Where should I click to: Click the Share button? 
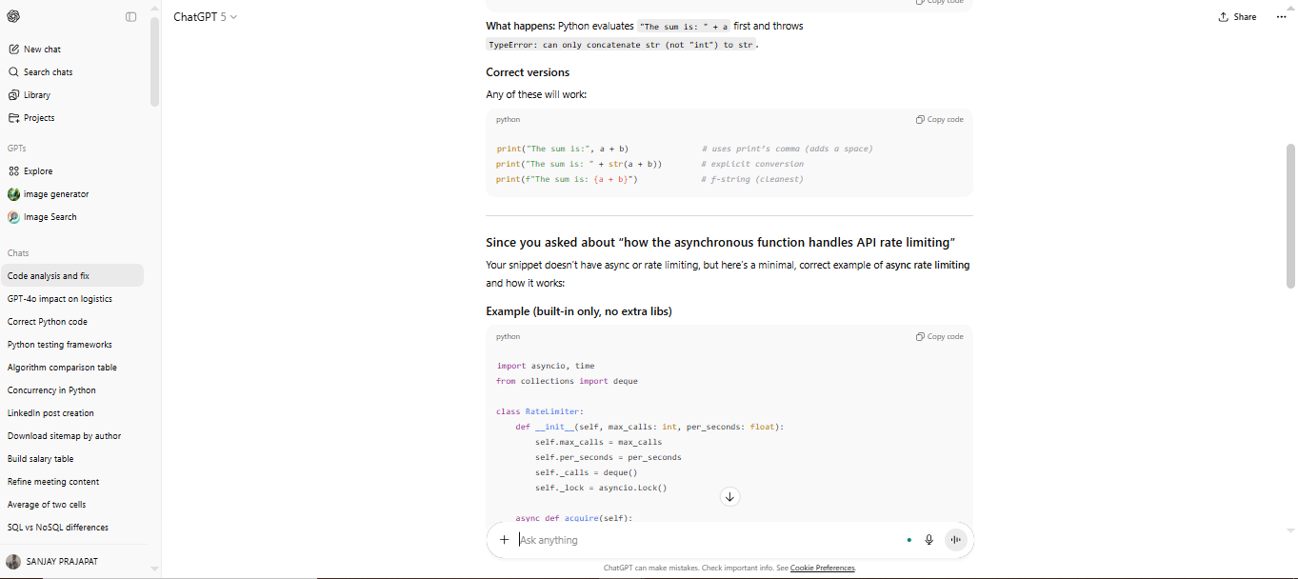click(1236, 16)
